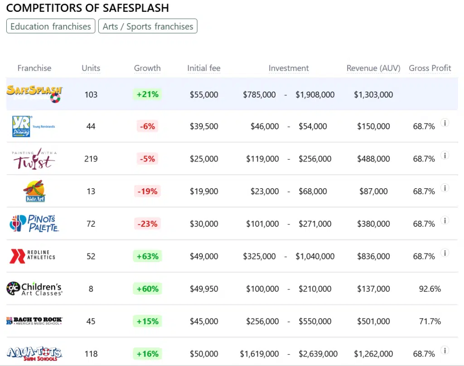
Task: Click the $55,000 initial fee
Action: (x=204, y=95)
